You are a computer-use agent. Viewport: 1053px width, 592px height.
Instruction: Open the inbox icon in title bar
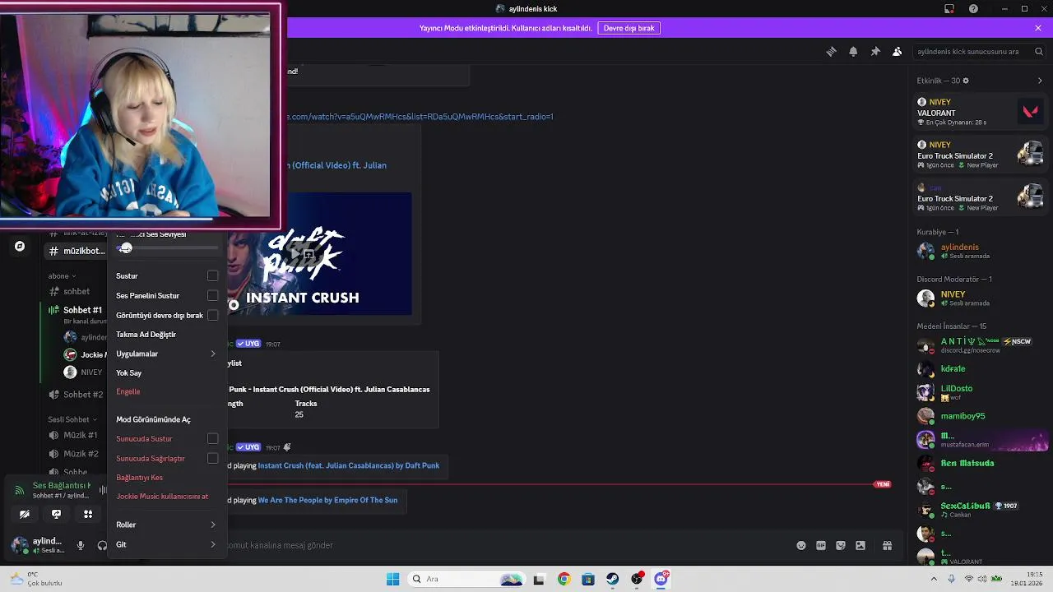(949, 8)
